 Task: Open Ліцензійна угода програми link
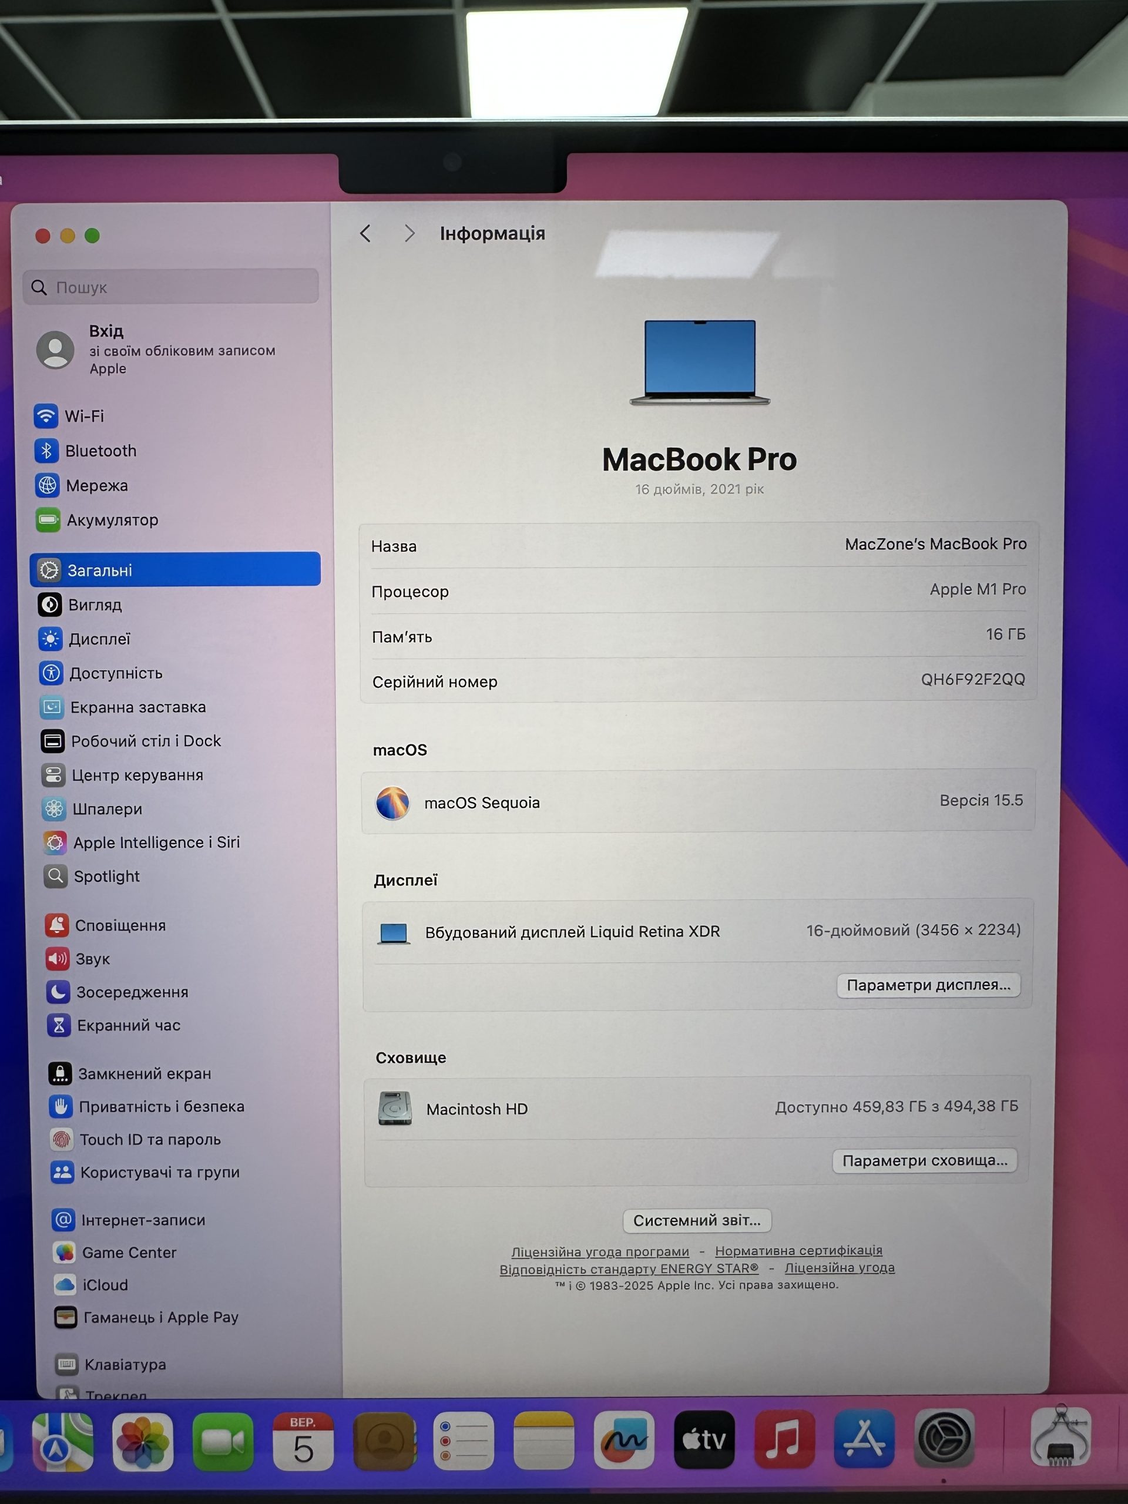point(600,1252)
